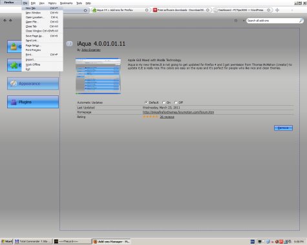This screenshot has width=307, height=245.
Task: Open the History menu
Action: (x=52, y=3)
